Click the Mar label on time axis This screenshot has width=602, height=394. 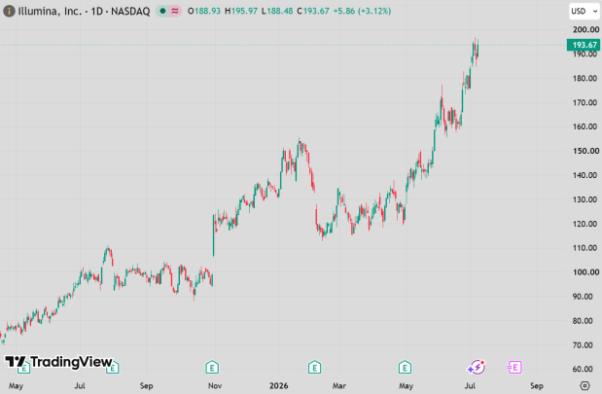[x=339, y=385]
